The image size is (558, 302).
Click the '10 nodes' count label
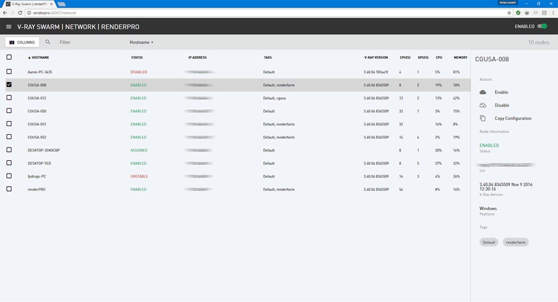[539, 42]
